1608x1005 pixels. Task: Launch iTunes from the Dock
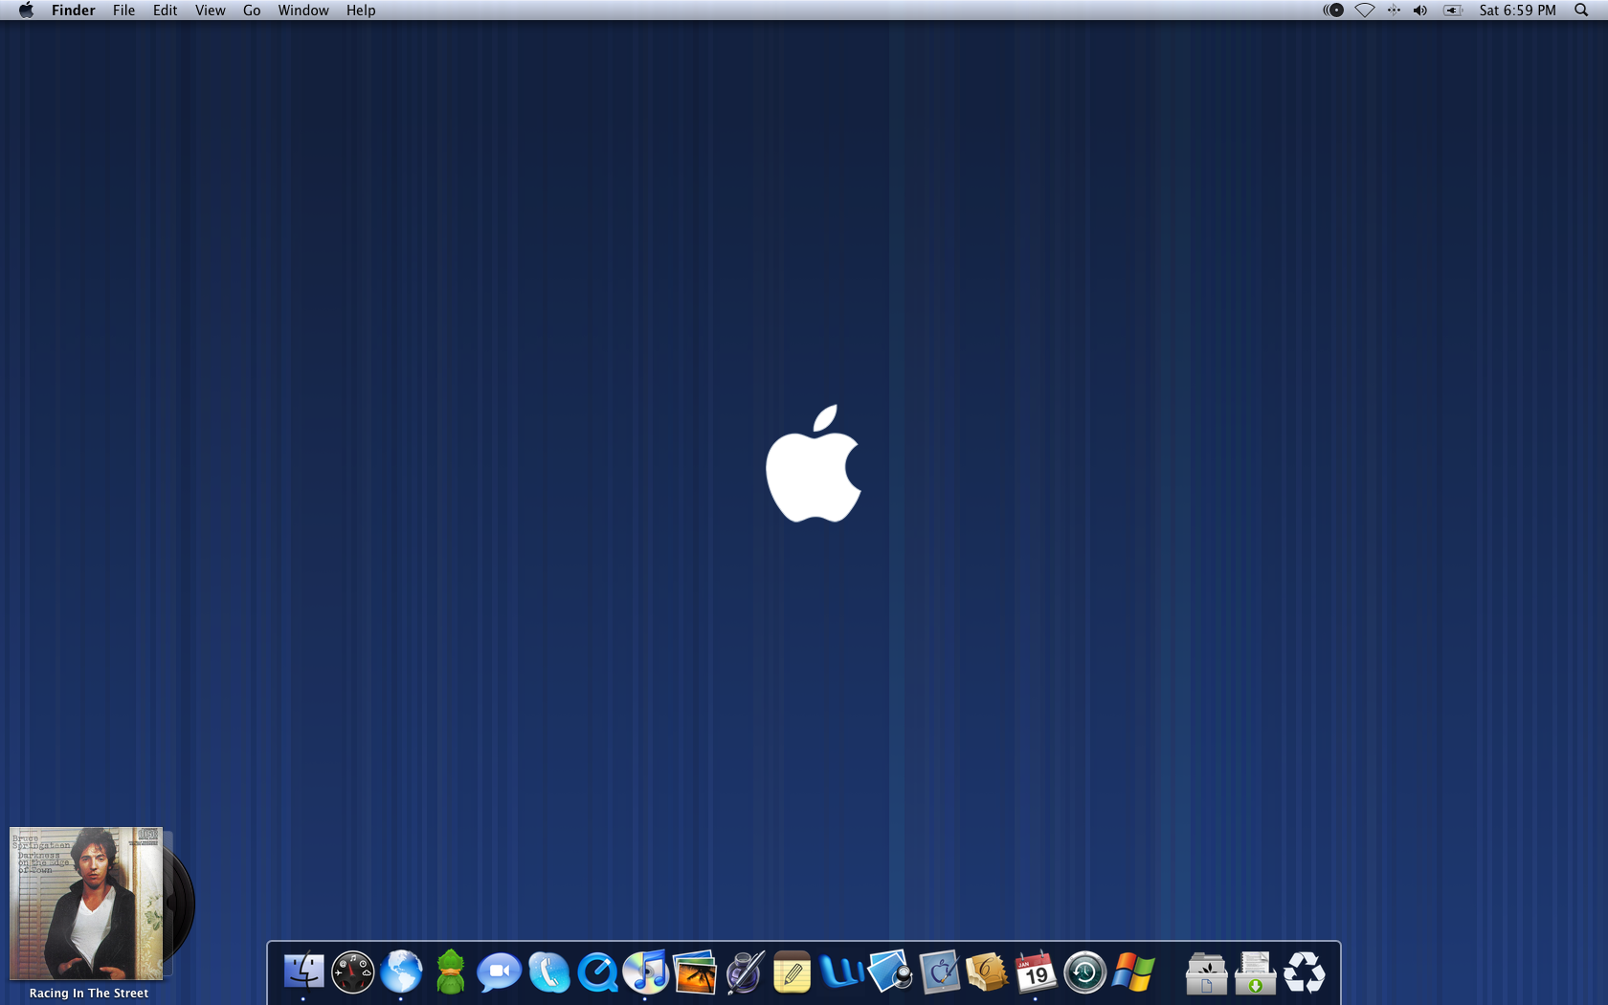click(x=646, y=972)
